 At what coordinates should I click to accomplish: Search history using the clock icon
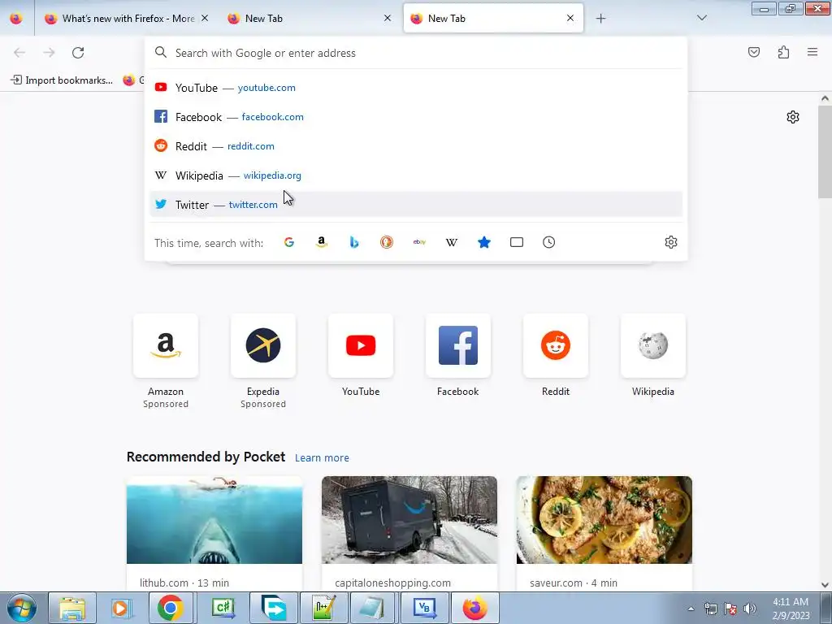tap(549, 242)
